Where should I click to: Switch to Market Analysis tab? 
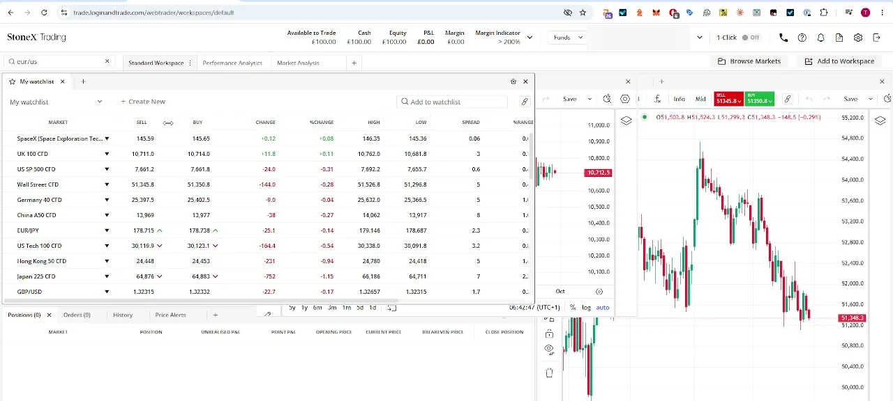coord(298,63)
